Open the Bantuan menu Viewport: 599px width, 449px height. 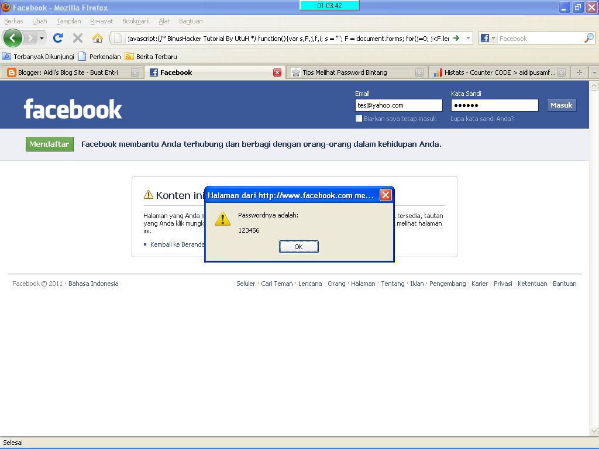(191, 21)
